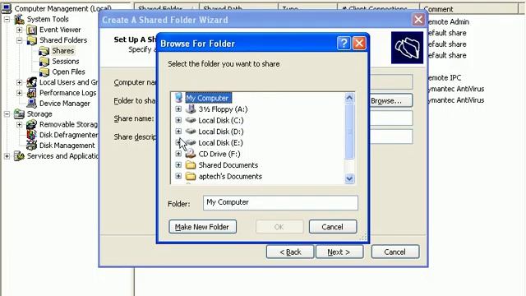Screen dimensions: 526x296
Task: Click the Sessions folder icon
Action: point(44,62)
